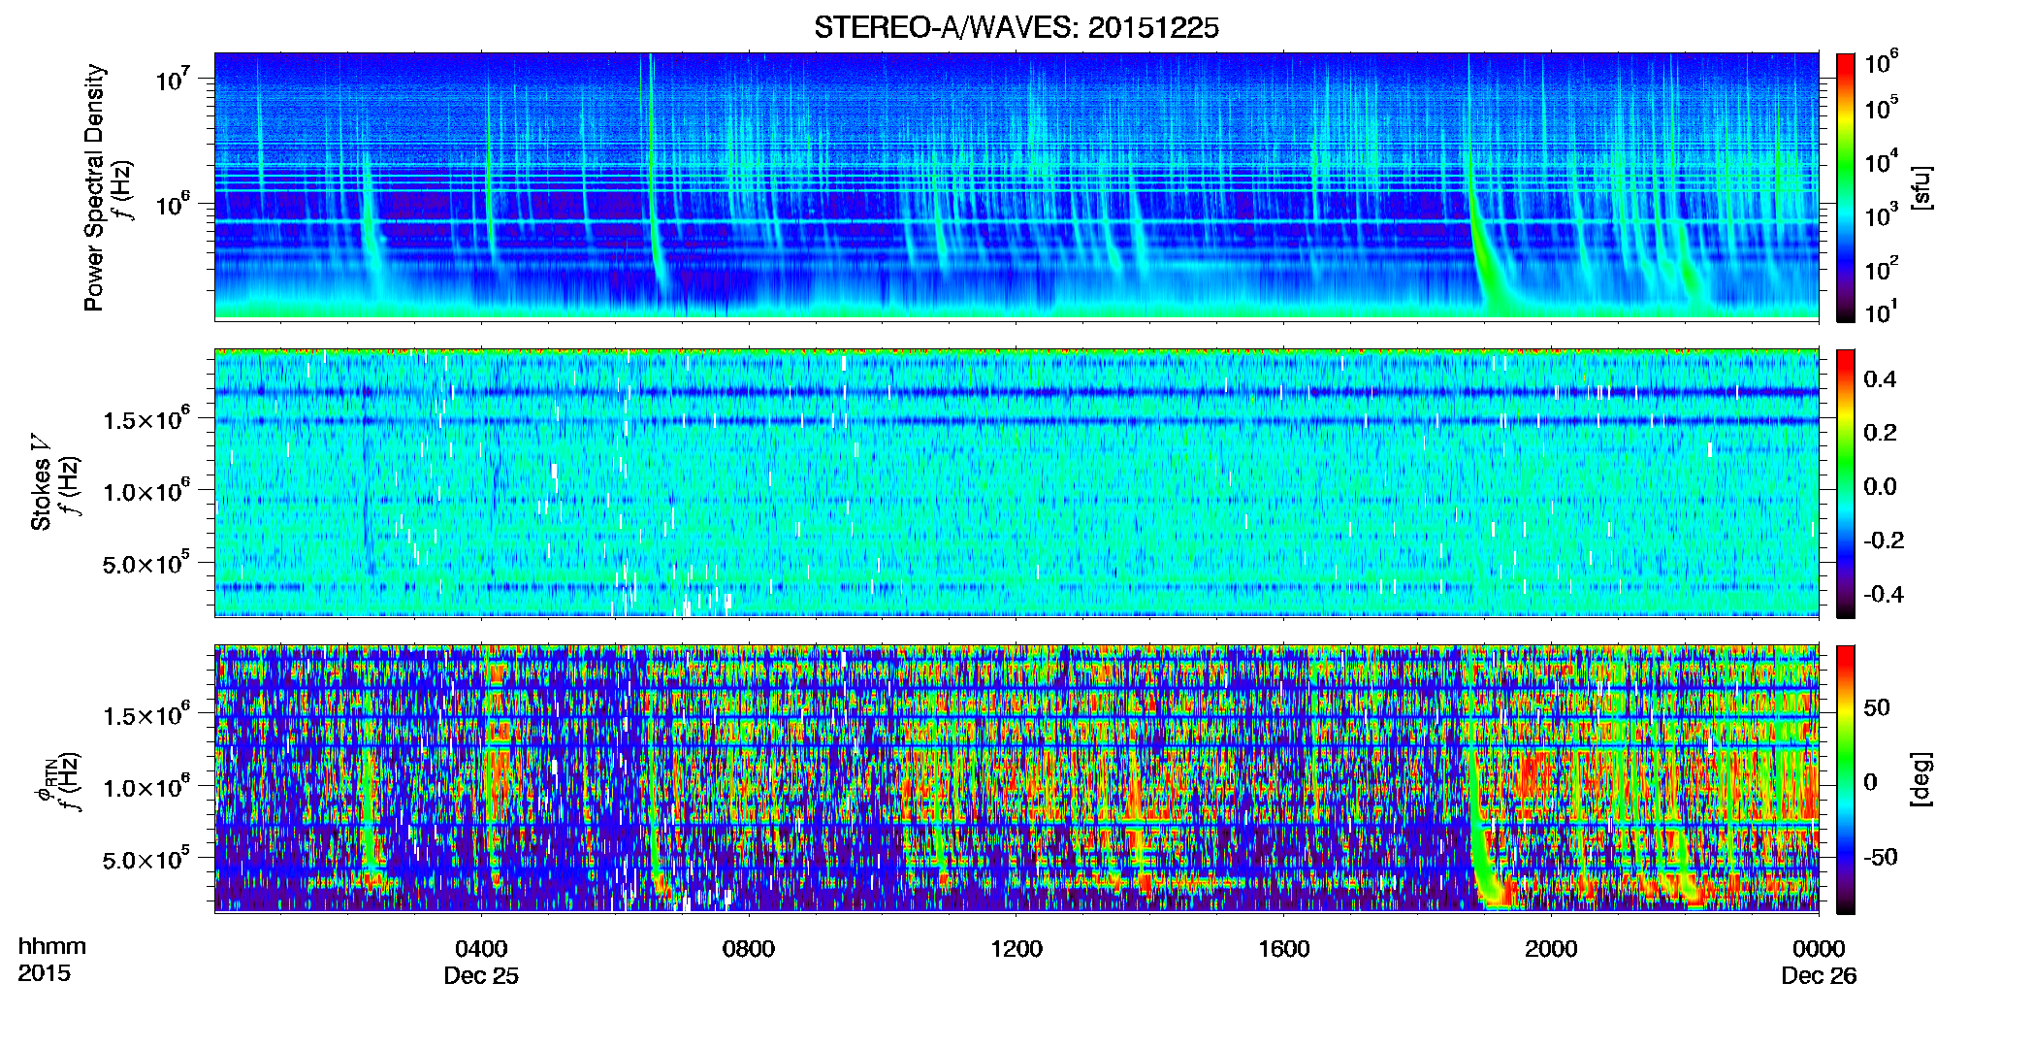This screenshot has height=1048, width=2033.
Task: Click the 0 label on degrees color bar
Action: (1871, 782)
